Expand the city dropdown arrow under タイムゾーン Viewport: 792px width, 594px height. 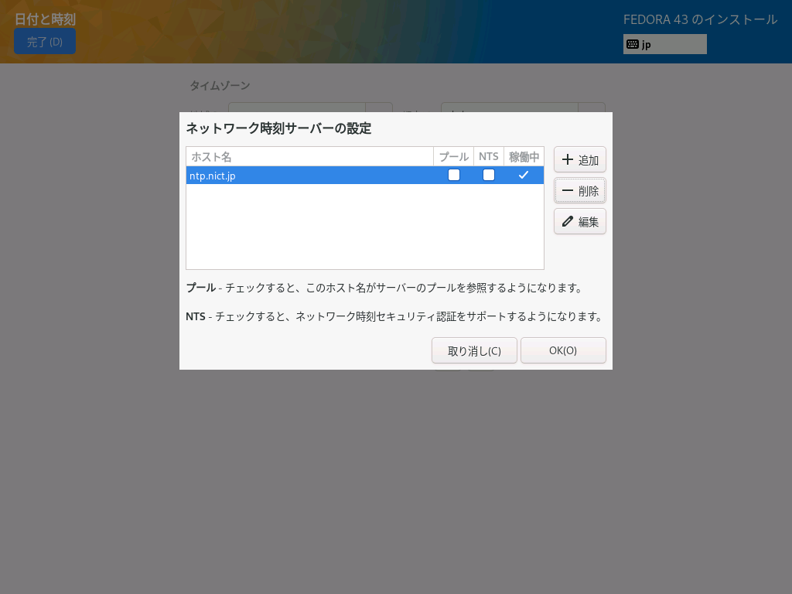592,108
